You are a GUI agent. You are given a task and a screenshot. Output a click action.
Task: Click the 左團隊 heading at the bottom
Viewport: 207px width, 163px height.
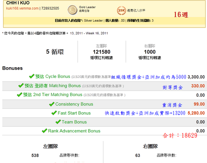(x=50, y=146)
